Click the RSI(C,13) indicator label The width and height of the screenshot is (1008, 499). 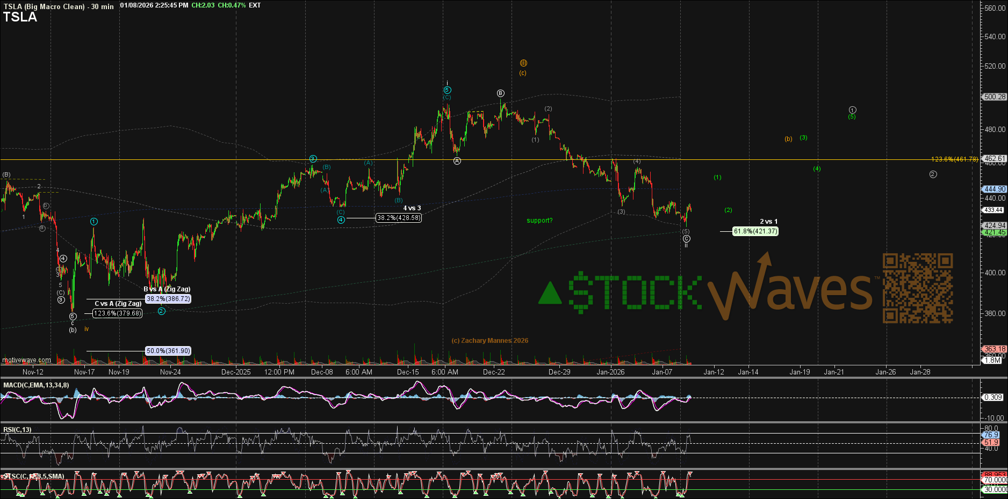(17, 430)
